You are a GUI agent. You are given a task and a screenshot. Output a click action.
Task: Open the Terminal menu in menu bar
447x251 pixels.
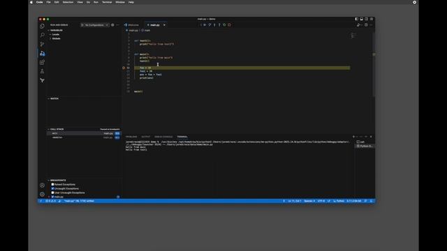tap(107, 2)
